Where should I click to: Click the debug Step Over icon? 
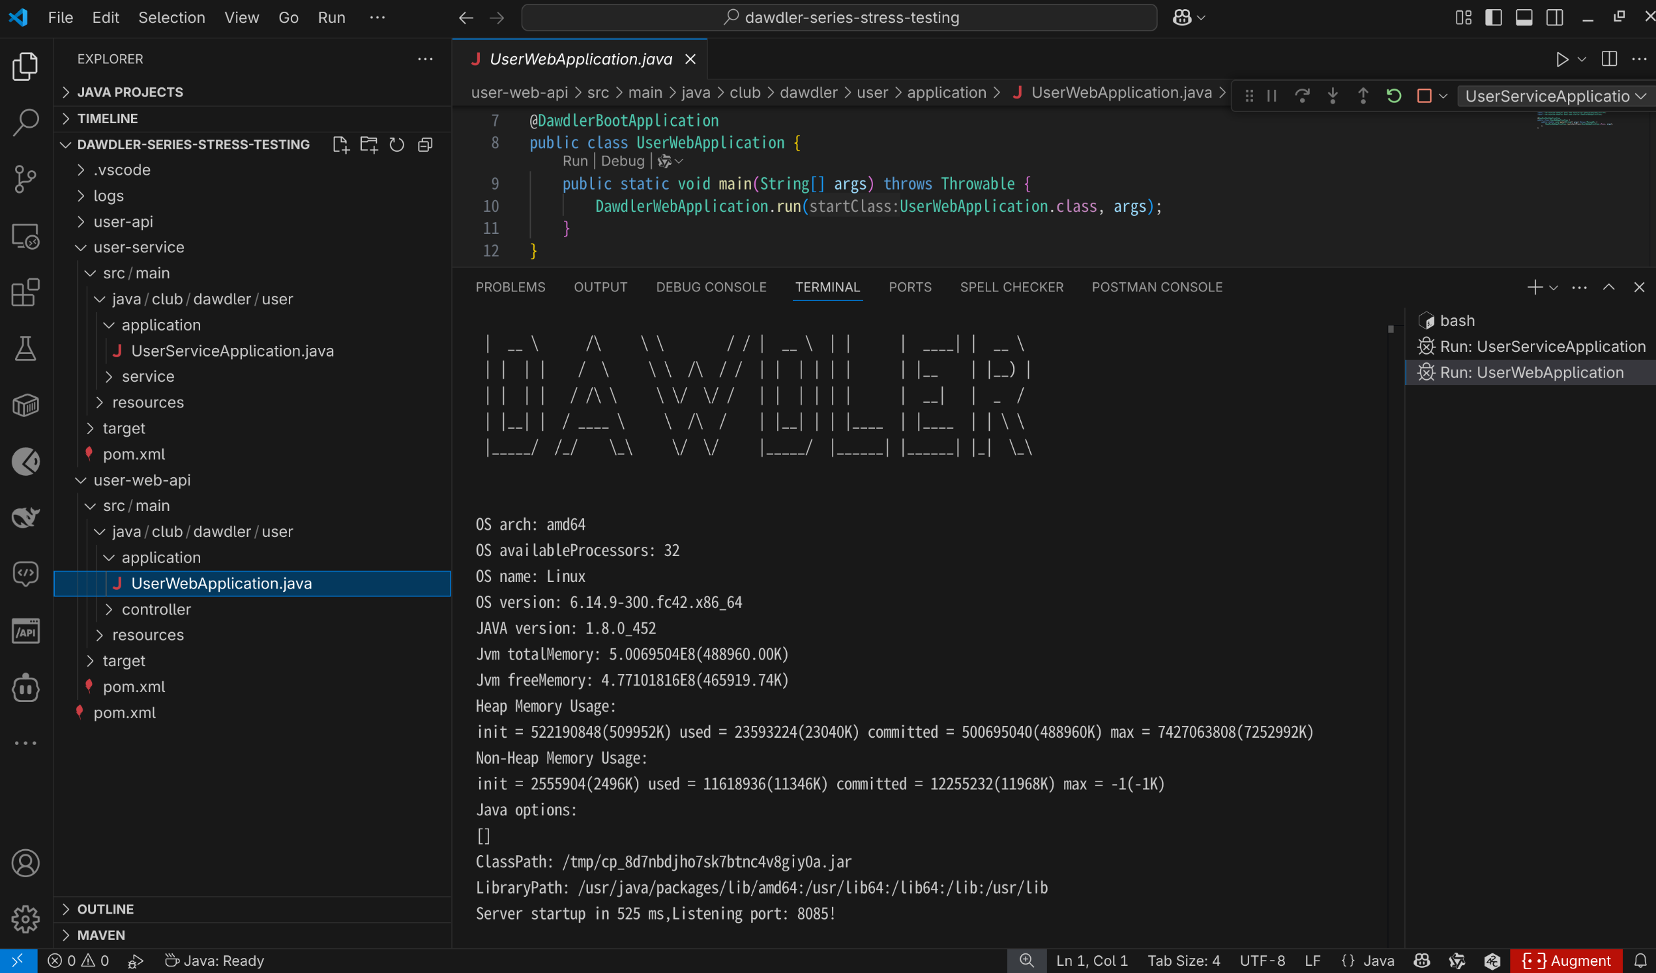[1302, 96]
